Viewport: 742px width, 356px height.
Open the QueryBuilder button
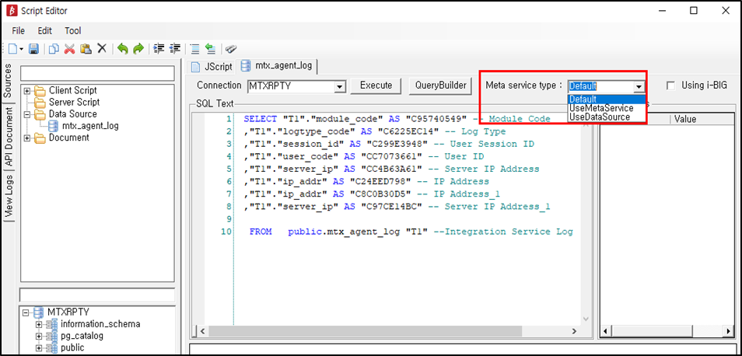coord(440,86)
